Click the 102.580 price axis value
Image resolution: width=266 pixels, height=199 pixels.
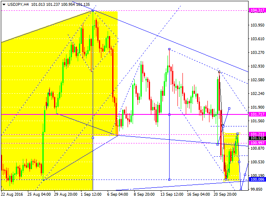point(258,80)
